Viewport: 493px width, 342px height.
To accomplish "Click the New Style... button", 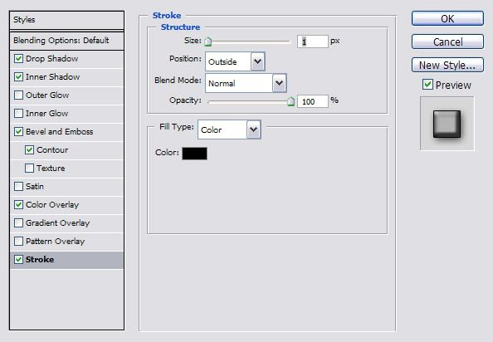I will pos(447,65).
